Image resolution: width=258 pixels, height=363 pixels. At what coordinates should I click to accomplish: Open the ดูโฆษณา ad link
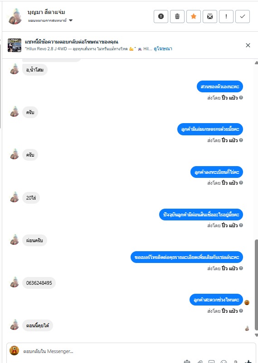click(163, 48)
